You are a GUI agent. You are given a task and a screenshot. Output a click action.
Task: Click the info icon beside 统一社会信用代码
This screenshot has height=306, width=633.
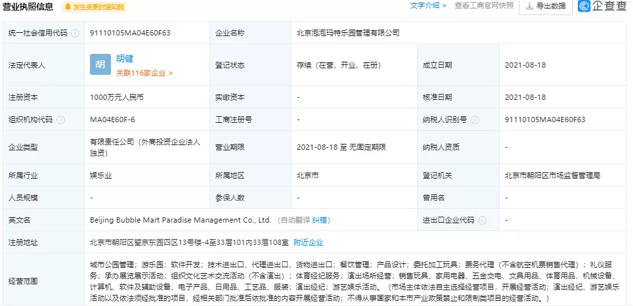(75, 33)
